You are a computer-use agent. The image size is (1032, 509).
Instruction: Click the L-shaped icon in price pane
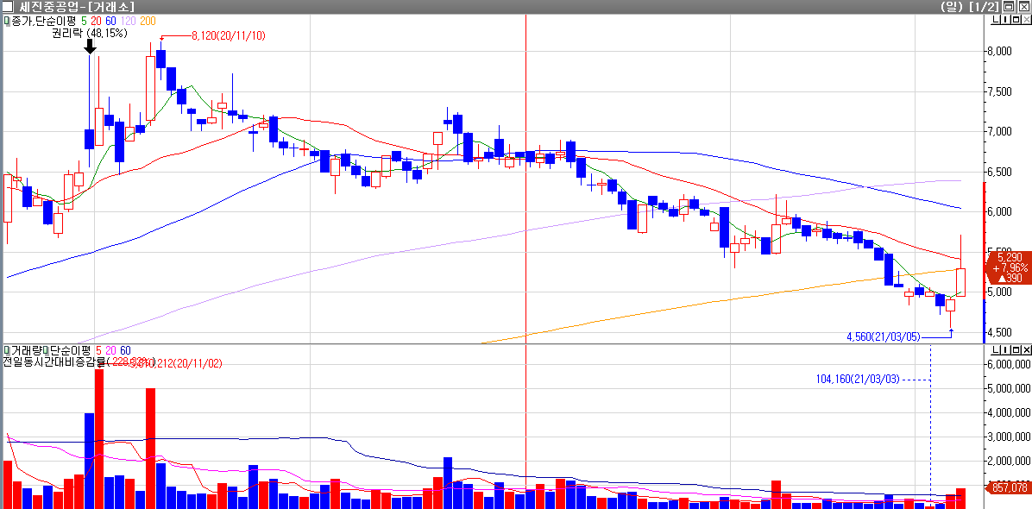(997, 21)
